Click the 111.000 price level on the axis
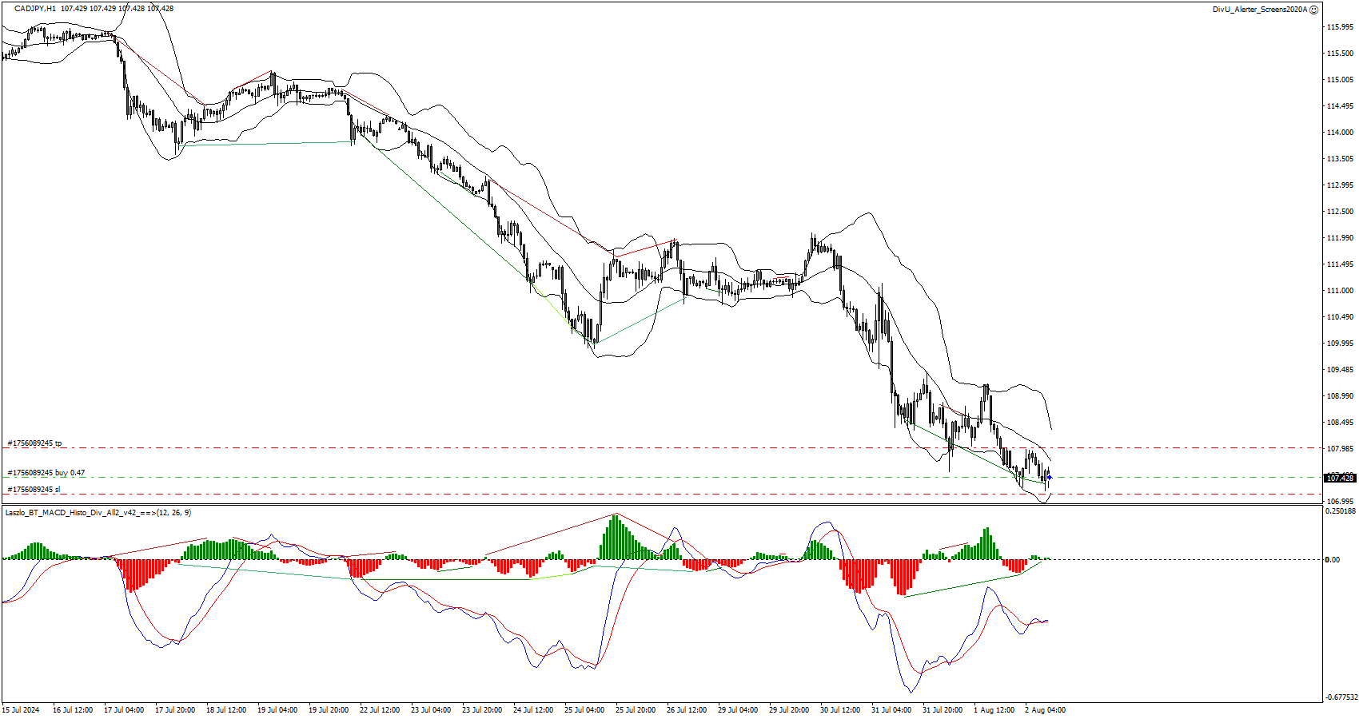Viewport: 1359px width, 719px height. click(1340, 291)
